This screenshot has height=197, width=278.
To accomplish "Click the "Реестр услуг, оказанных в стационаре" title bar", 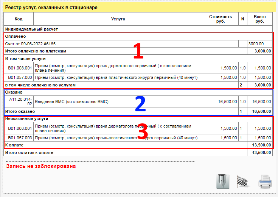I will coord(51,7).
